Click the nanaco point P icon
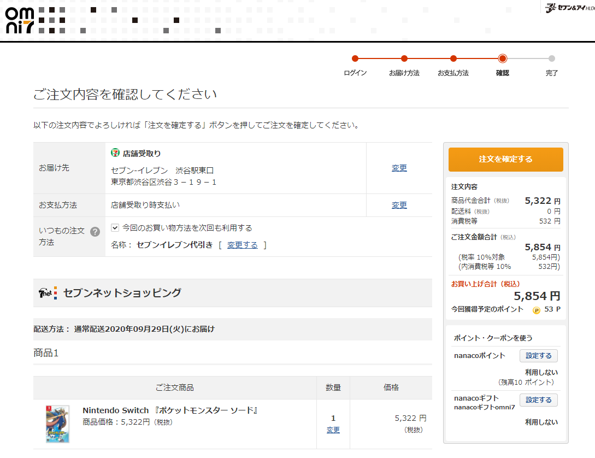Viewport: 595px width, 458px height. click(x=536, y=310)
